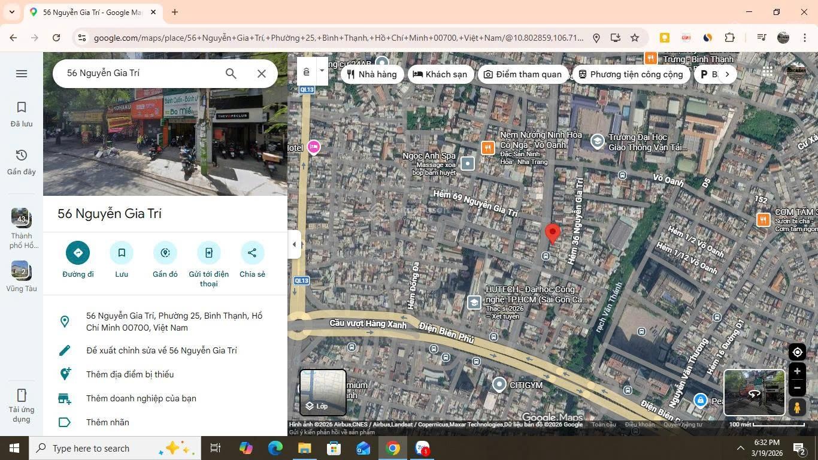Select the Điểm tham quan filter chip

click(x=523, y=74)
